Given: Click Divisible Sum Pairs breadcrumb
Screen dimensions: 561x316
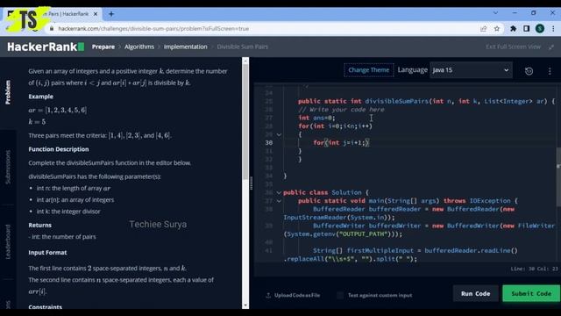Looking at the screenshot, I should (x=242, y=47).
